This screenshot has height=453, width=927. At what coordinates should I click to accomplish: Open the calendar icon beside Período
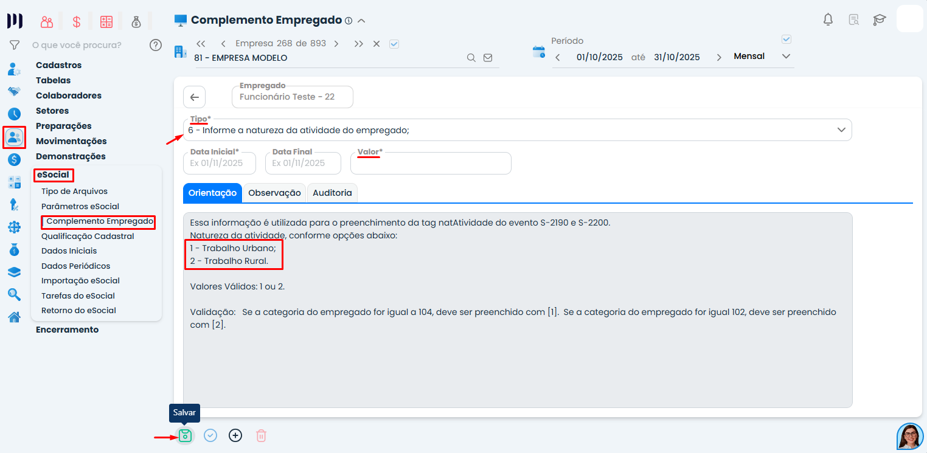pyautogui.click(x=539, y=52)
